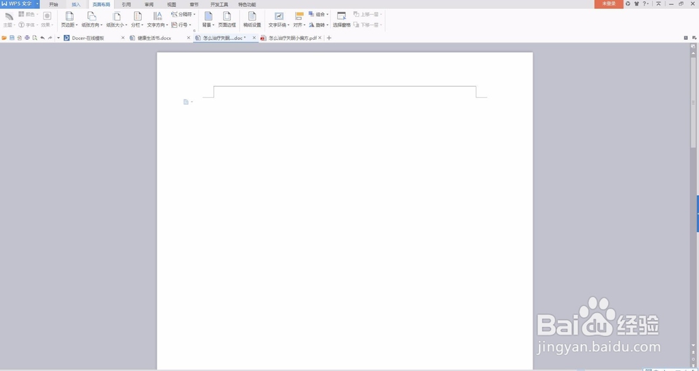
Task: Click 下移一层 send backward
Action: click(x=368, y=25)
